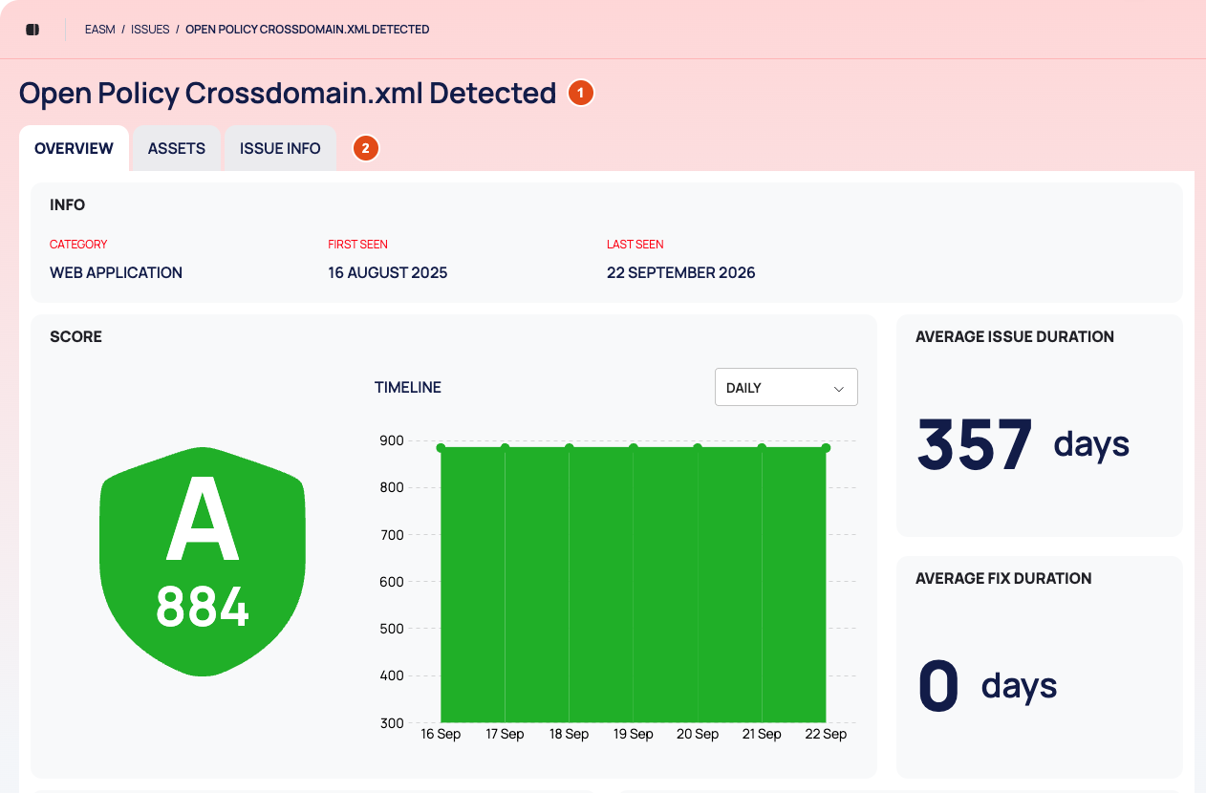This screenshot has height=793, width=1206.
Task: Click the AVERAGE ISSUE DURATION heading
Action: coord(1015,336)
